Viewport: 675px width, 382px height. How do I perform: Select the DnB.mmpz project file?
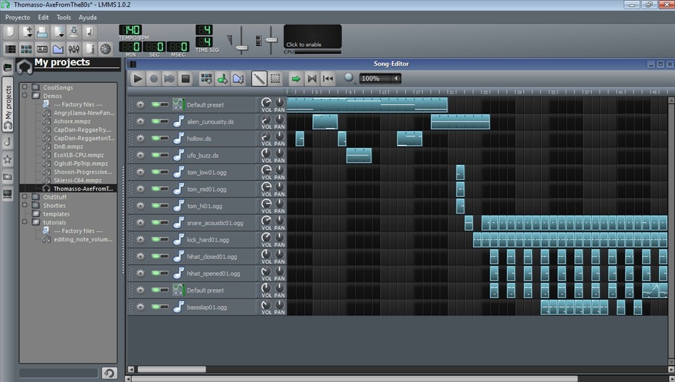click(x=69, y=147)
